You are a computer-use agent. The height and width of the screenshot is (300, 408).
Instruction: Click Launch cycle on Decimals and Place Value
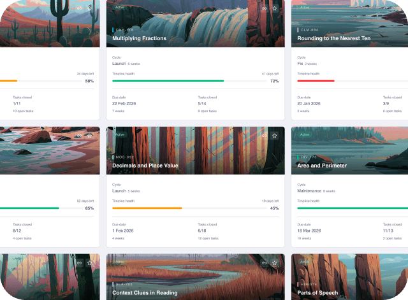pos(119,190)
